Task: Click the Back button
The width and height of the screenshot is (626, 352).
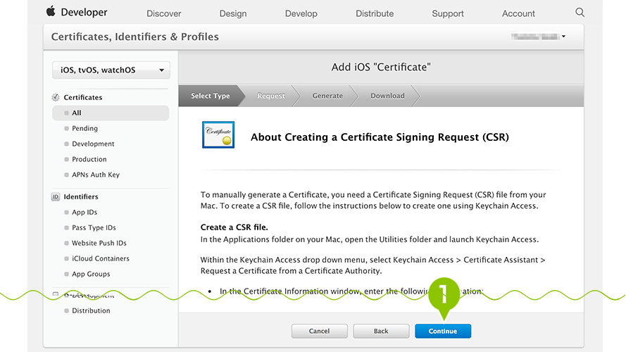Action: click(381, 331)
